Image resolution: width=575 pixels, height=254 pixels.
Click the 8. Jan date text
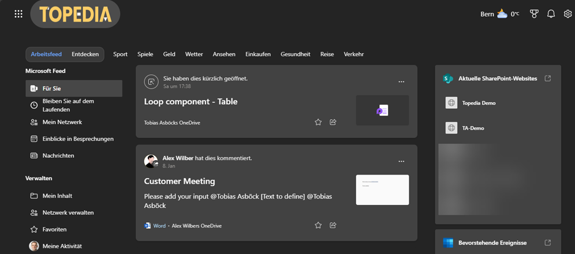click(x=169, y=166)
